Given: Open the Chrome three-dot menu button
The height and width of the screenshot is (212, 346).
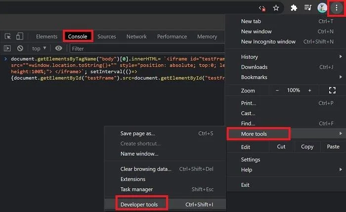Looking at the screenshot, I should 336,8.
